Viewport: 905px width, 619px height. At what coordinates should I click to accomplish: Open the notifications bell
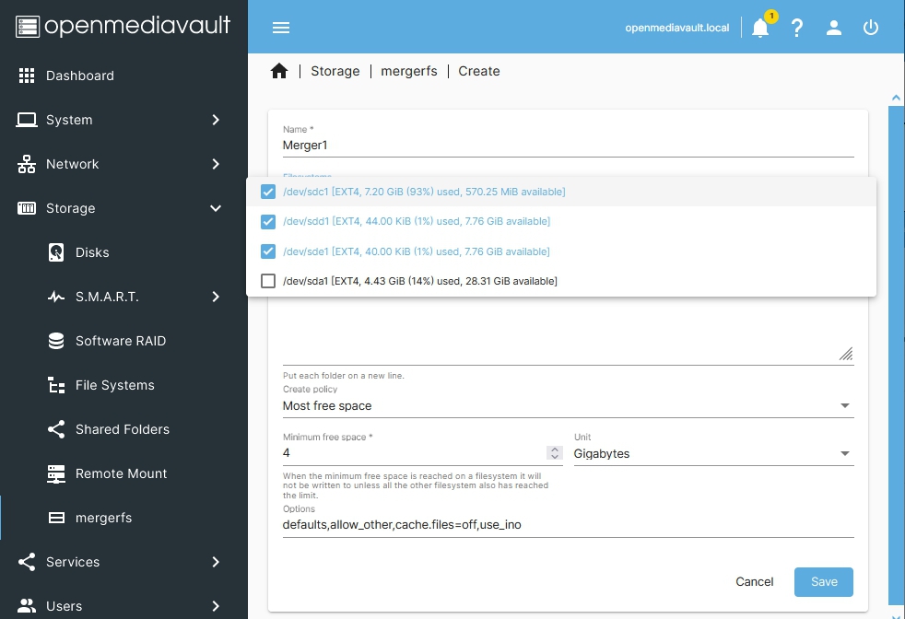click(x=760, y=28)
